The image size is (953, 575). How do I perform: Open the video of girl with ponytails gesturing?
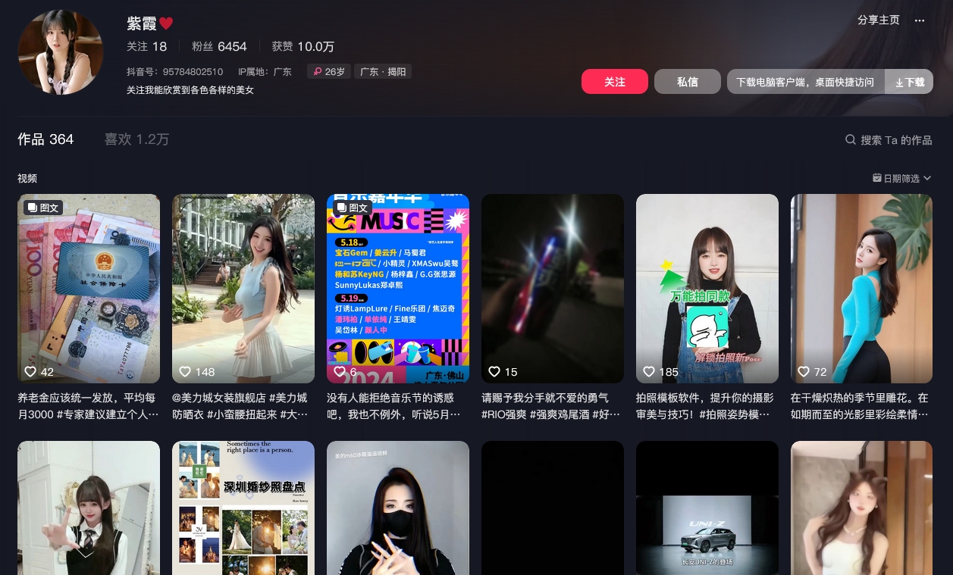point(89,508)
